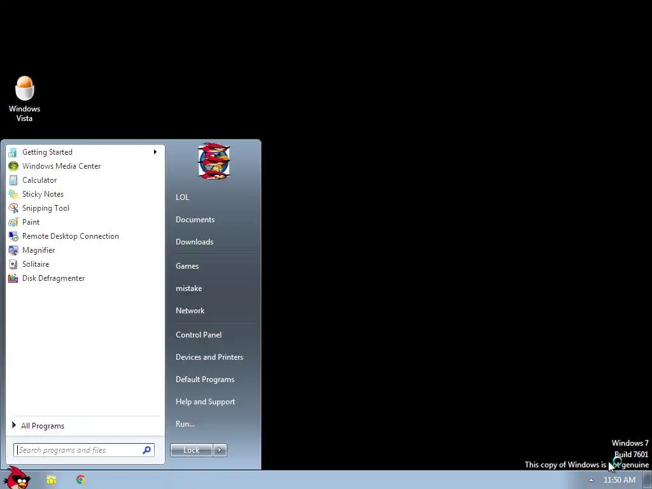The image size is (652, 489).
Task: Open Games from Start menu
Action: 187,266
